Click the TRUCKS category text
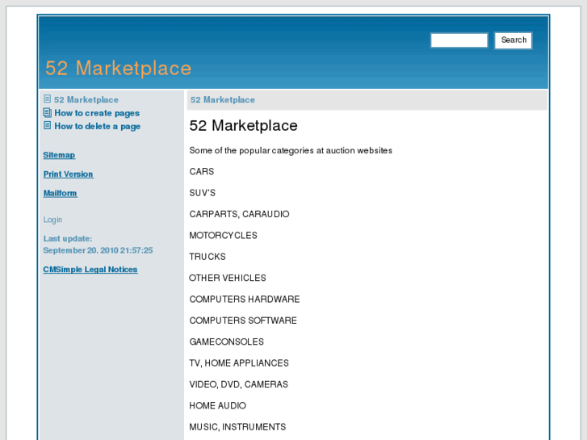The width and height of the screenshot is (587, 440). 208,257
